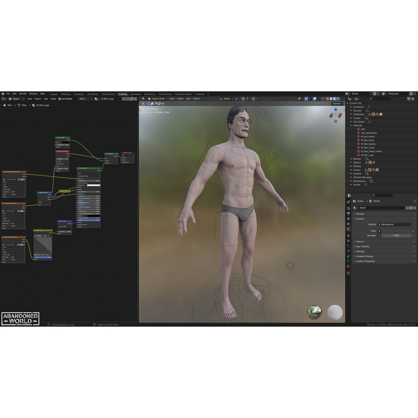
Task: Click the M_Man_Legs material name field
Action: point(110,99)
